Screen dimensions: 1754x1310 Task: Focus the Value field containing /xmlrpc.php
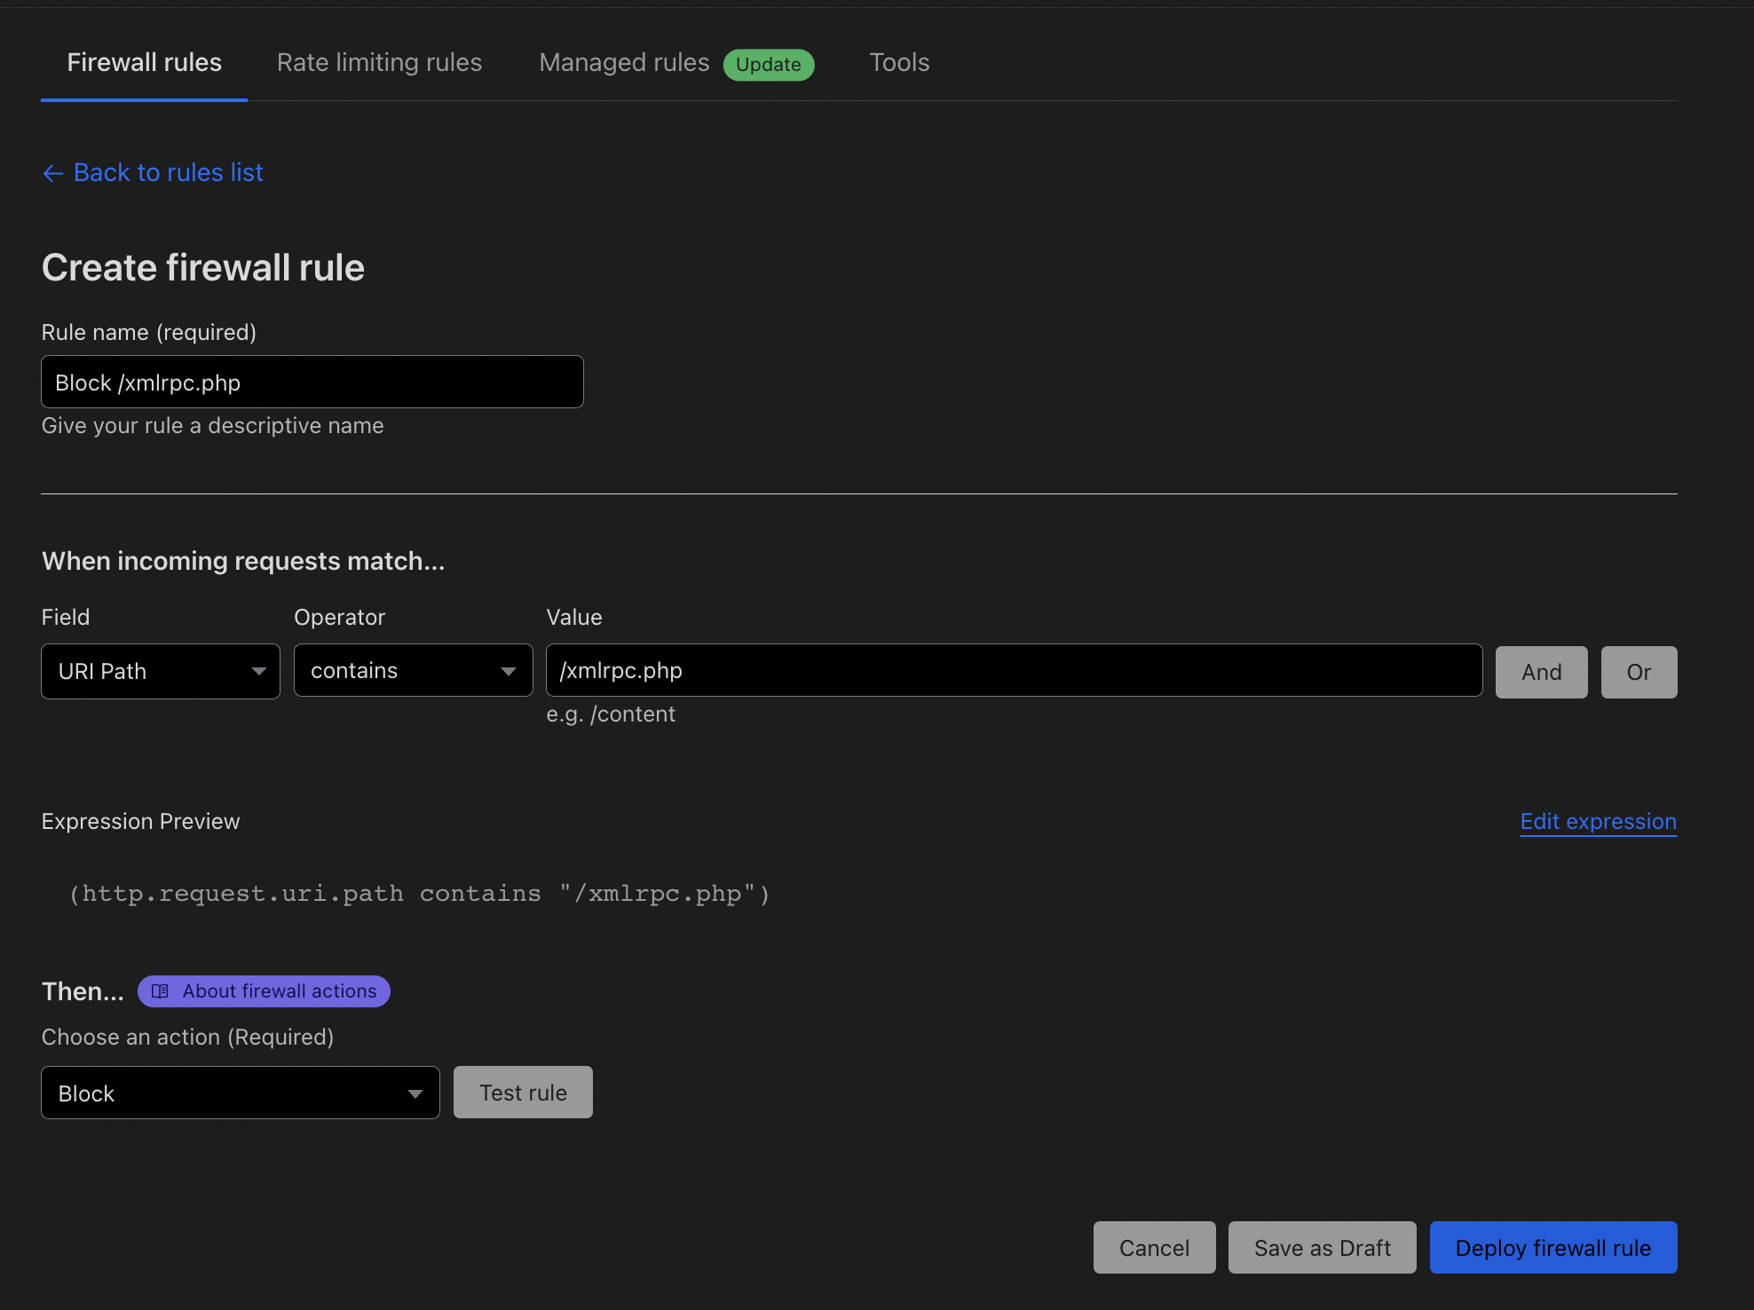tap(1014, 671)
